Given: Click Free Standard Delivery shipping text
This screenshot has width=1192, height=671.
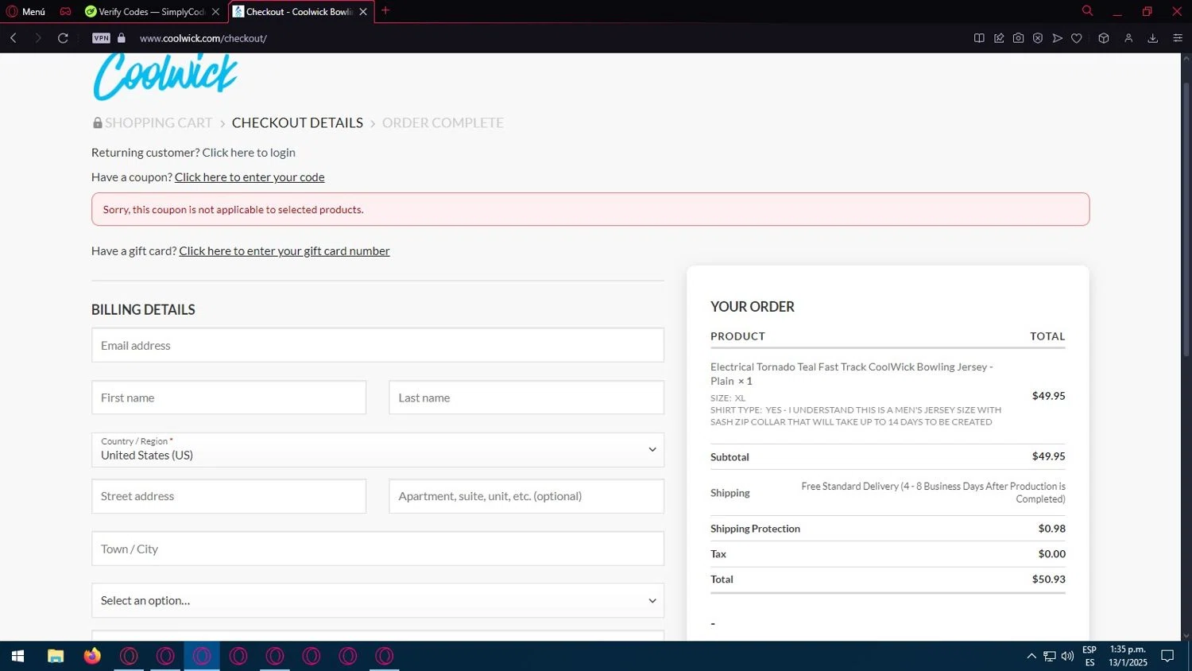Looking at the screenshot, I should tap(933, 492).
